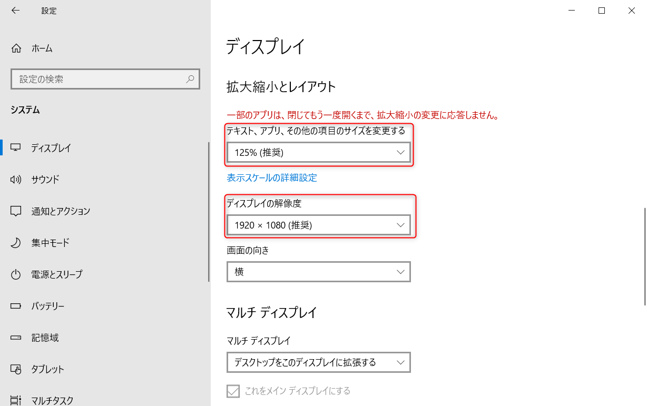Select the バッテリー battery icon
The width and height of the screenshot is (647, 406).
pos(16,306)
